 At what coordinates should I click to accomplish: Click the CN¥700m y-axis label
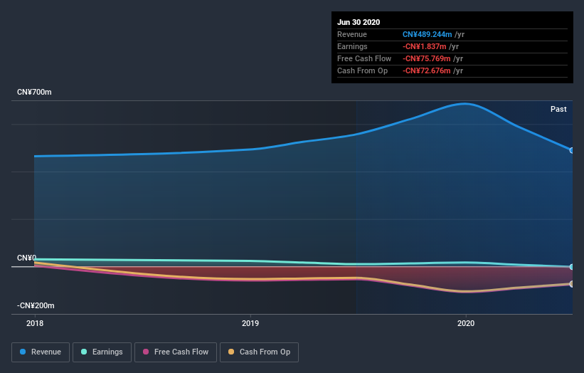[x=34, y=92]
